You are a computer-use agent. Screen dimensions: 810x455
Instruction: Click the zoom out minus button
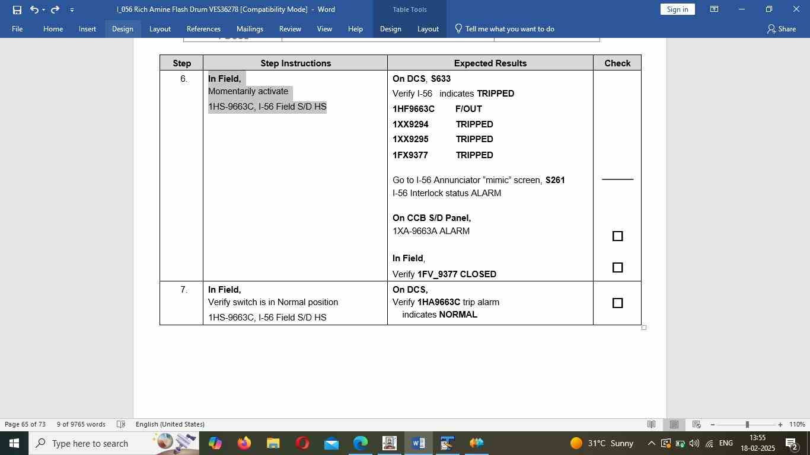click(x=712, y=425)
